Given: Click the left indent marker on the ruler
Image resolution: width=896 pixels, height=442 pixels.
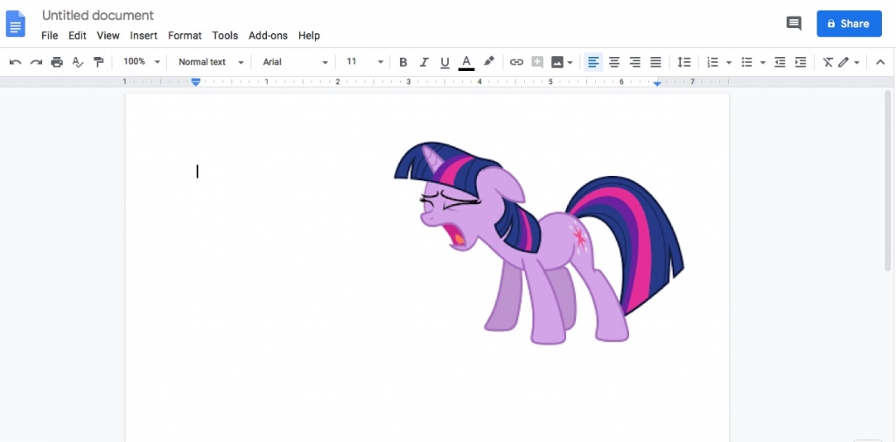Looking at the screenshot, I should pyautogui.click(x=196, y=82).
